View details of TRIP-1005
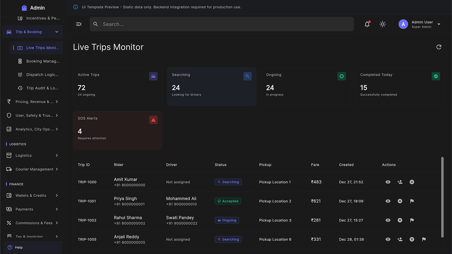Image resolution: width=452 pixels, height=254 pixels. [388, 239]
